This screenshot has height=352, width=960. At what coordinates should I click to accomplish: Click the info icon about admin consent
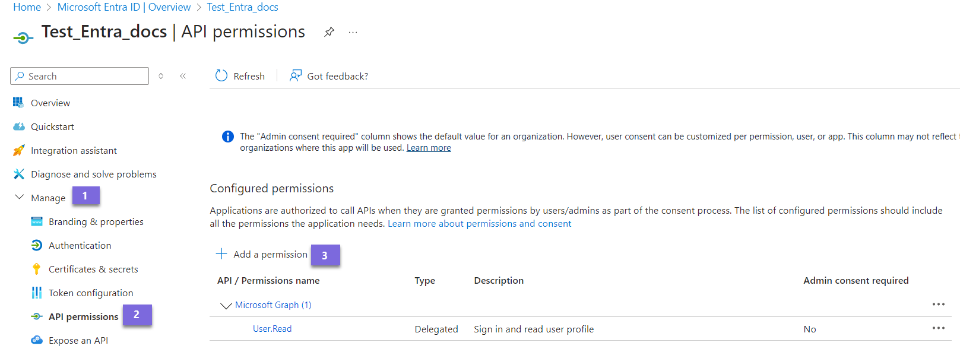click(227, 136)
